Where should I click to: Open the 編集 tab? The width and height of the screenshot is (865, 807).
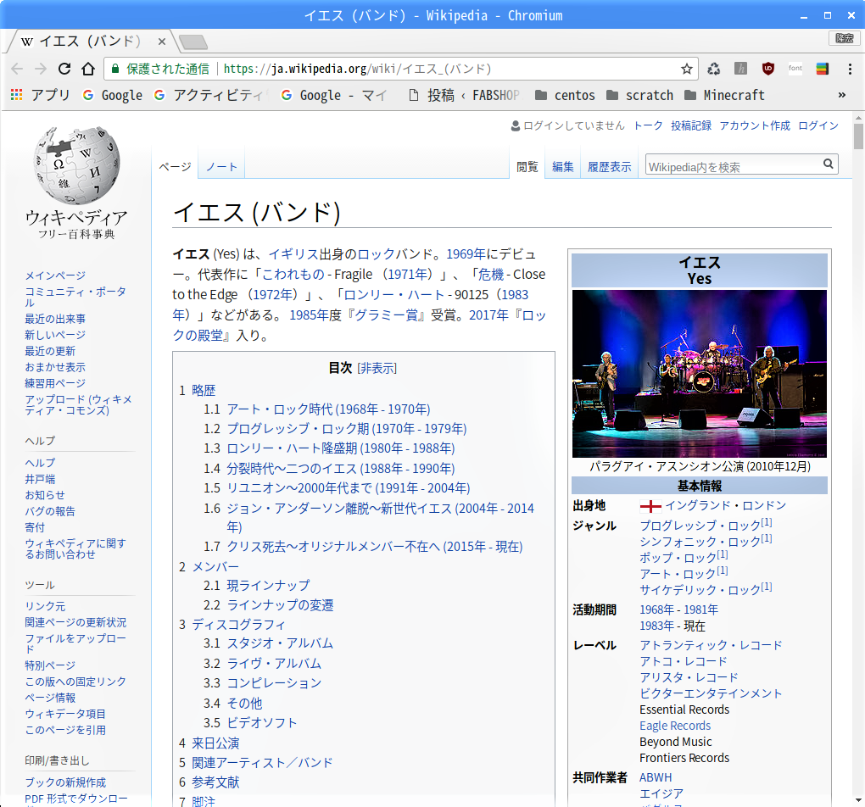tap(563, 167)
